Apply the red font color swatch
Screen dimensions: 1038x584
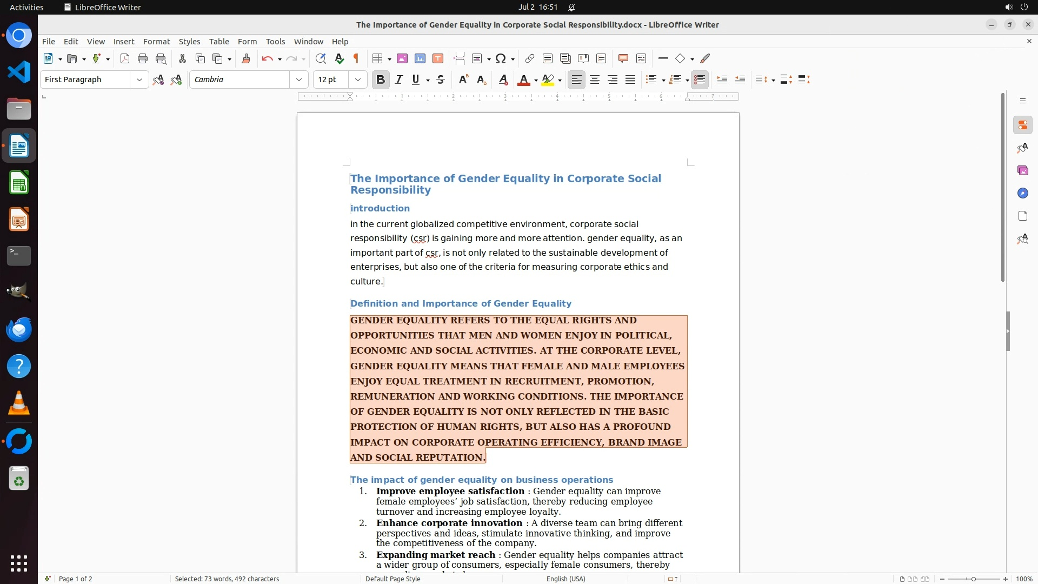pos(523,81)
